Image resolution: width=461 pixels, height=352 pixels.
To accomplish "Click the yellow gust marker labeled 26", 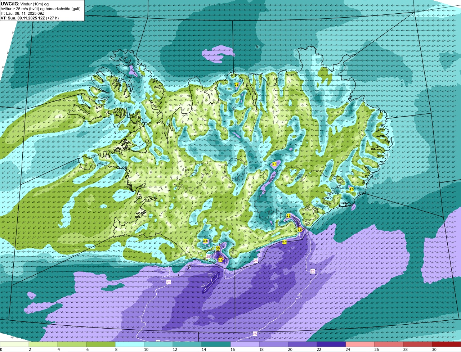I will [x=237, y=85].
